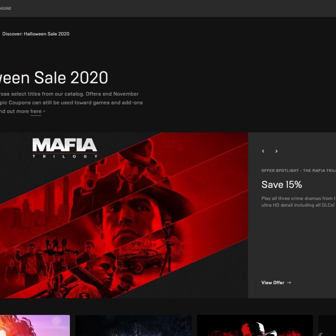Open the dark starry game thumbnail
Image resolution: width=336 pixels, height=336 pixels.
[134, 325]
